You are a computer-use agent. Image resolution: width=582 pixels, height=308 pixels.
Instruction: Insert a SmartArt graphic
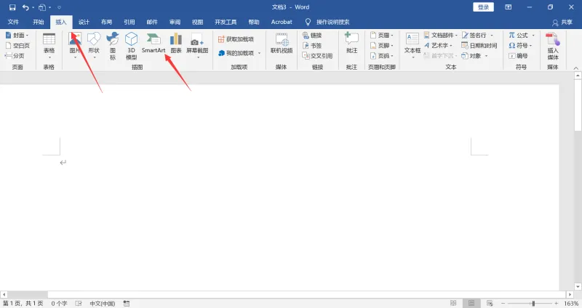(x=154, y=43)
